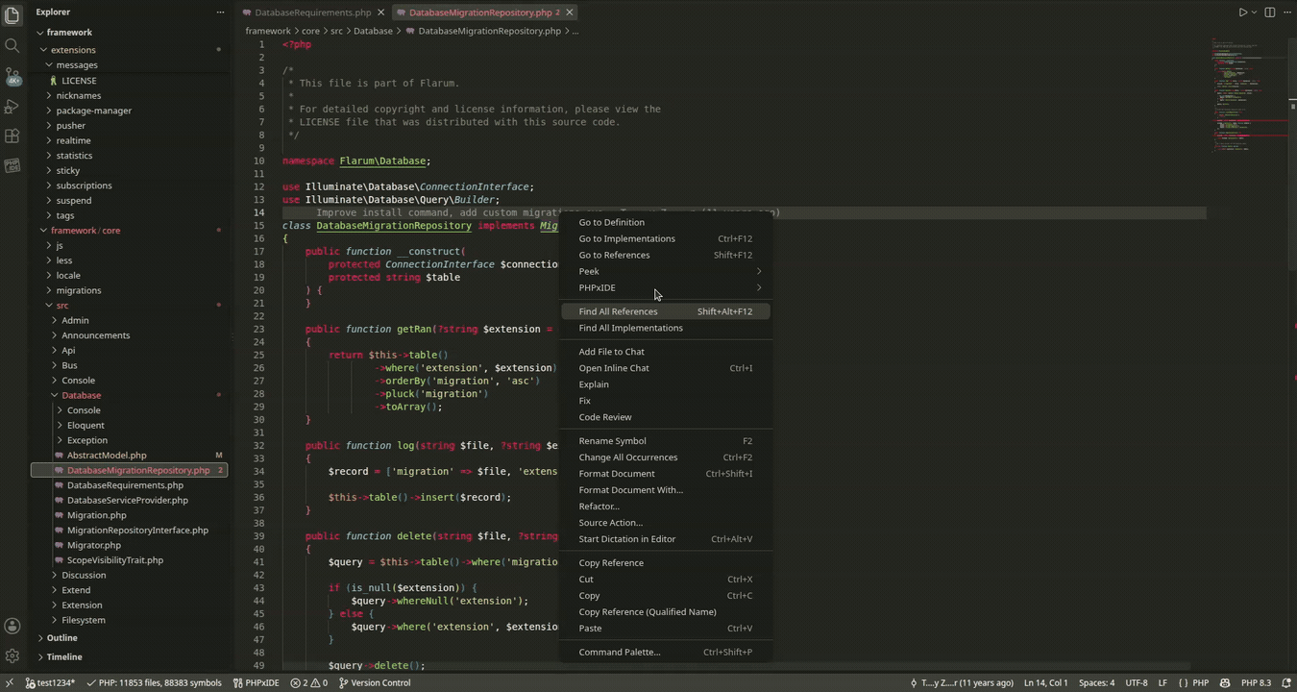This screenshot has height=692, width=1297.
Task: Split the editor right
Action: click(1270, 12)
